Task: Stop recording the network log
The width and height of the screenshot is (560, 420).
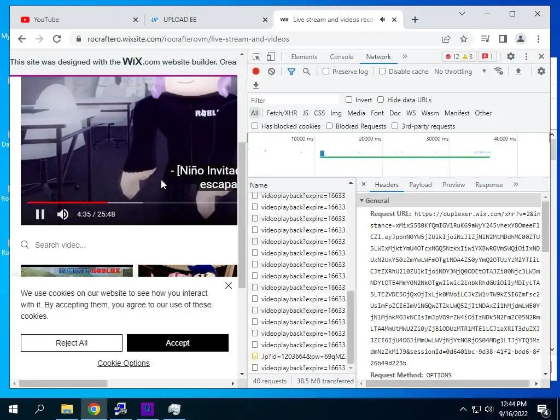Action: 256,72
